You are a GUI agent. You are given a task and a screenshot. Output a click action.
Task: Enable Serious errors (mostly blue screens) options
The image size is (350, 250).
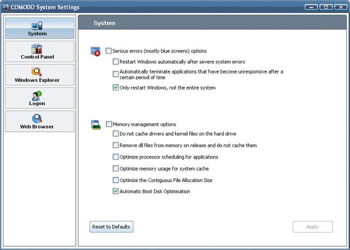109,51
